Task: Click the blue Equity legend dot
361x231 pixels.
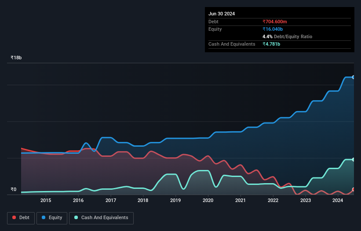Action: pyautogui.click(x=44, y=217)
